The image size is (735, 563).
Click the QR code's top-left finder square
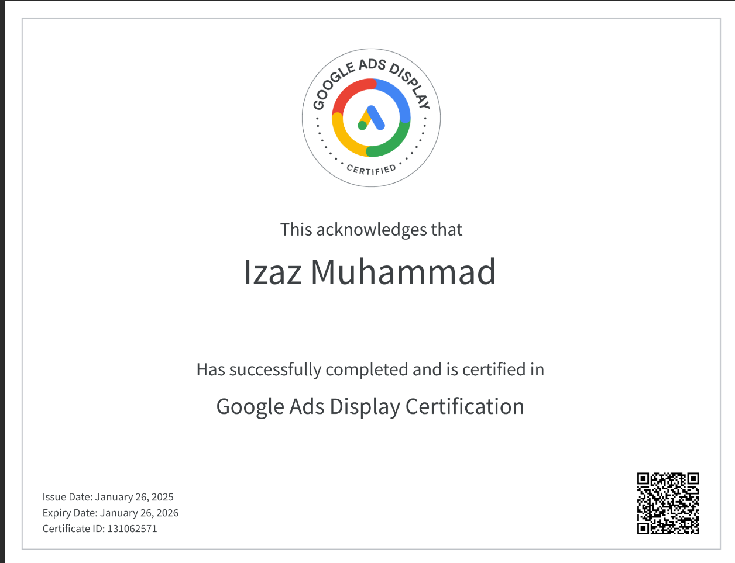643,479
